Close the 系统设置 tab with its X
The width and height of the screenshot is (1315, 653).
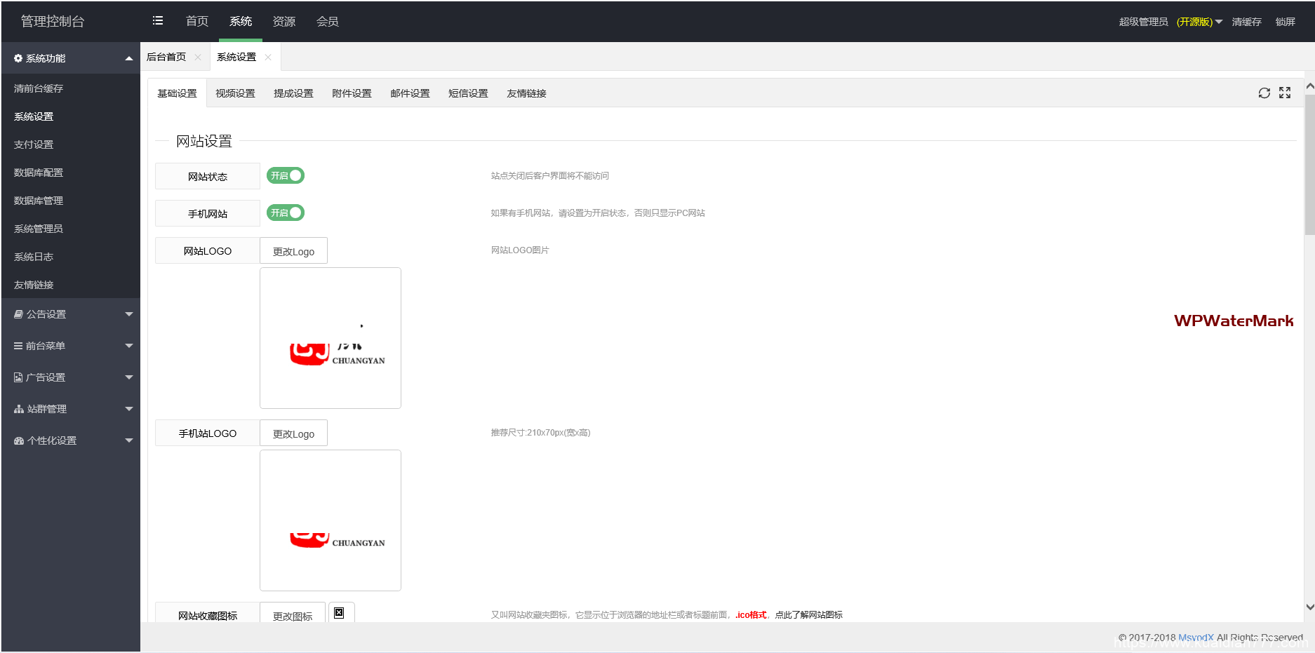click(x=268, y=58)
